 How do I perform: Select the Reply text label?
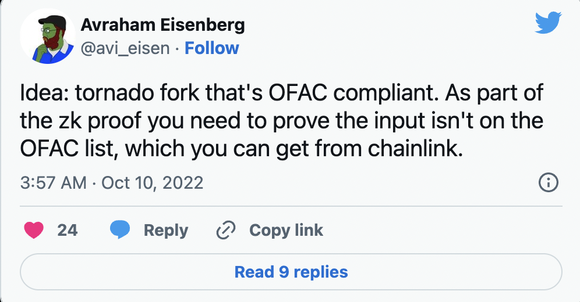[166, 231]
